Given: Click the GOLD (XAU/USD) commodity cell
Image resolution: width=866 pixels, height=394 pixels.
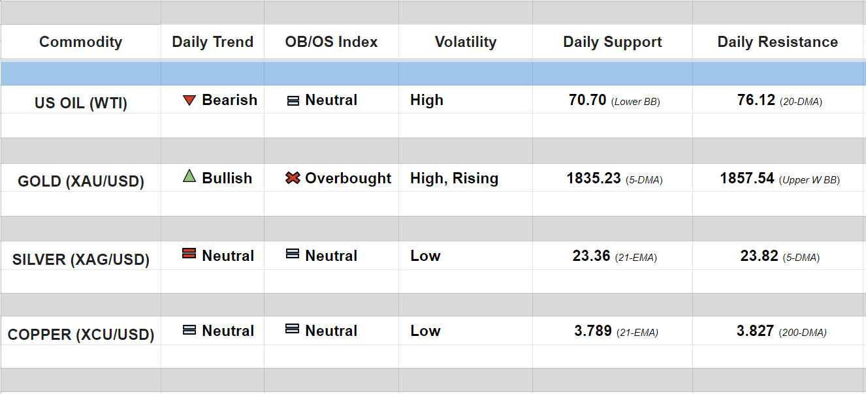Looking at the screenshot, I should point(80,181).
